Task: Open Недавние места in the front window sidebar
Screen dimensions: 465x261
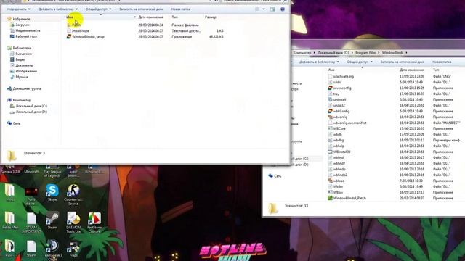Action: click(x=28, y=30)
